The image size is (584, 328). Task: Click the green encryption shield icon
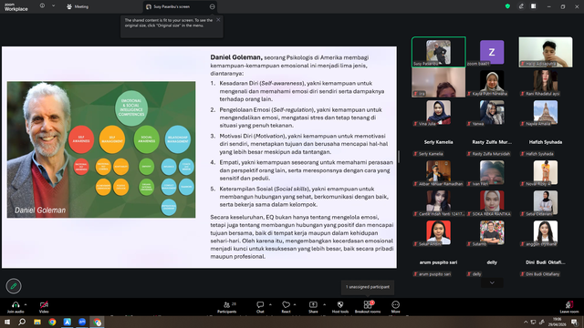tap(507, 6)
